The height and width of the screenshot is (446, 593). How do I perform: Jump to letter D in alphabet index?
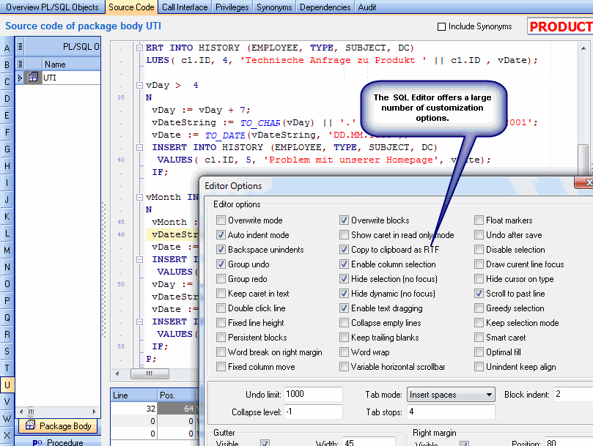coord(7,99)
